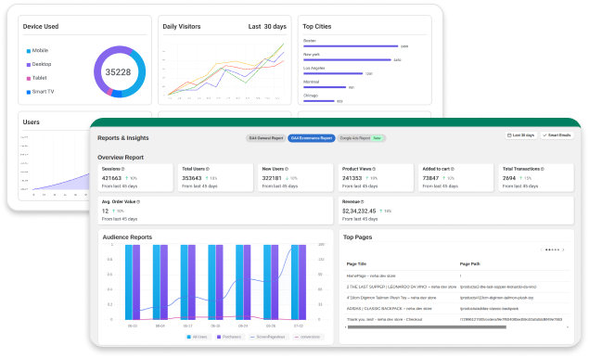Screen dimensions: 589x358
Task: Toggle the conversions line in Audience legend
Action: 308,337
